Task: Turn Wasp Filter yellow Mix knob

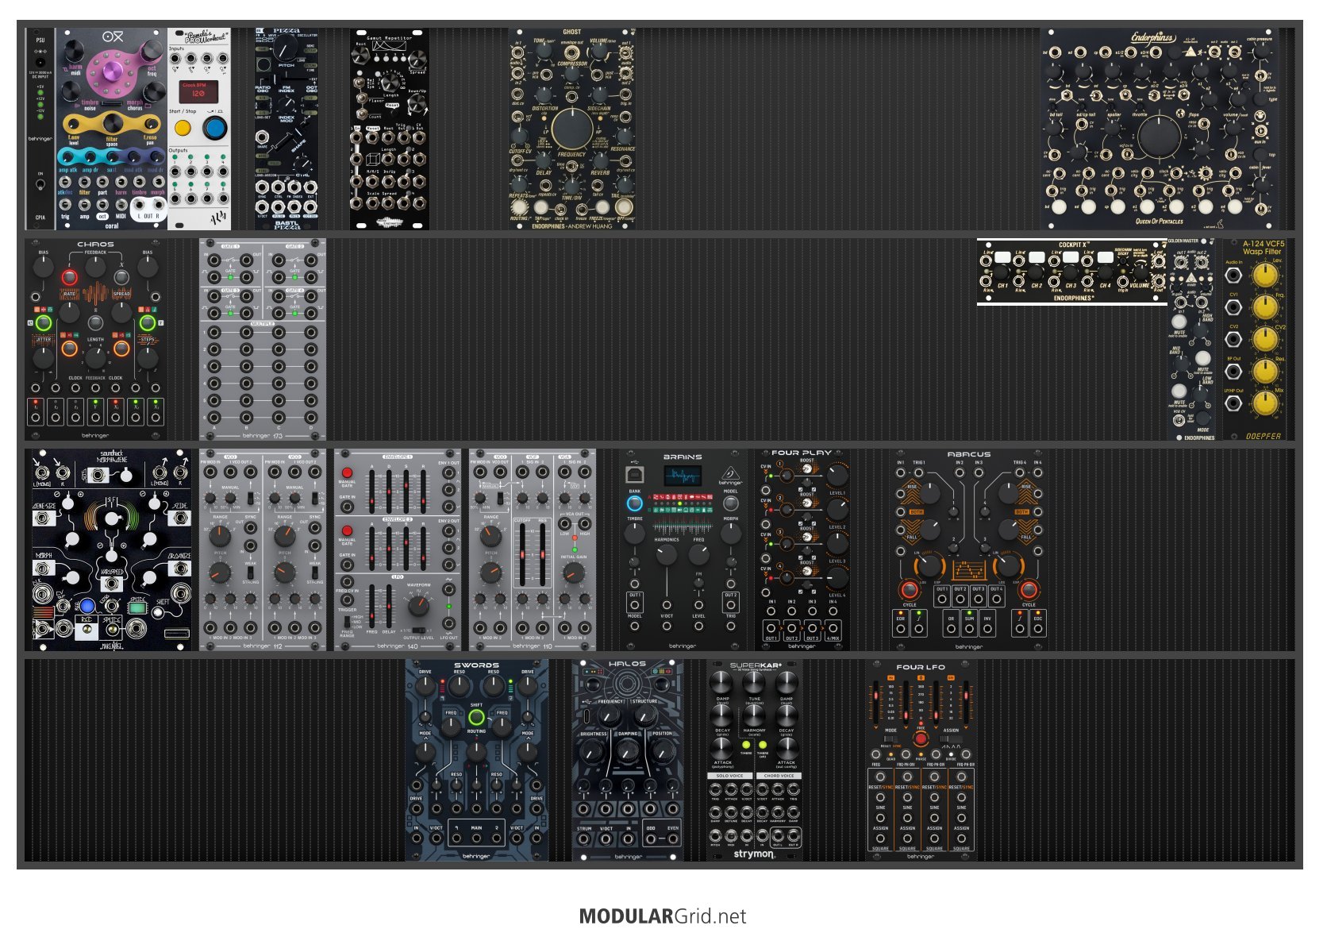Action: 1264,403
